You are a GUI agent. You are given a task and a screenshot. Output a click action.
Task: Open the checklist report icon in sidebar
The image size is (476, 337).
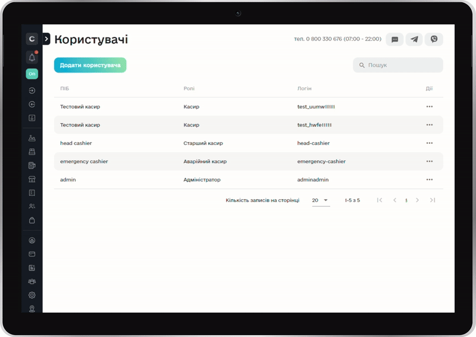click(x=32, y=118)
